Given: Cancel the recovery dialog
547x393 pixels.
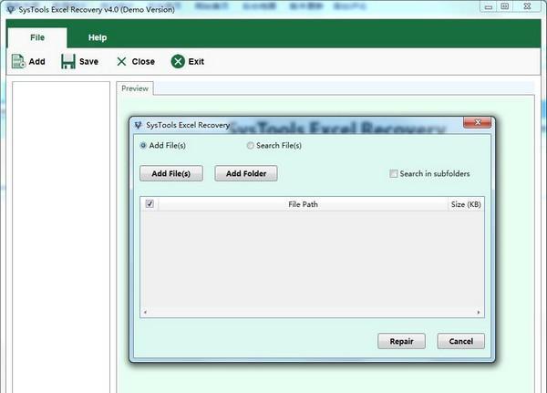Looking at the screenshot, I should 460,341.
